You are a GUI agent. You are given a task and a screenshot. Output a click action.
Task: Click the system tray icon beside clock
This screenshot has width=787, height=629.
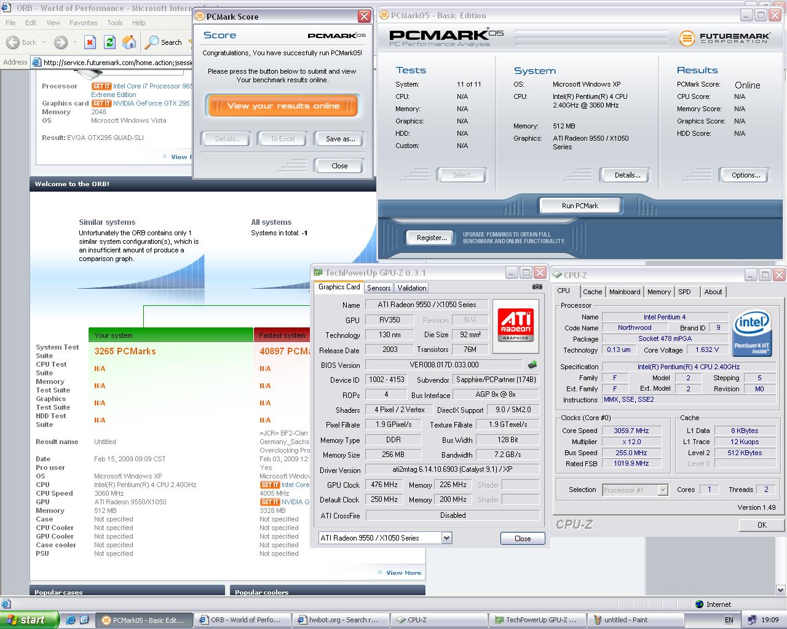point(753,620)
